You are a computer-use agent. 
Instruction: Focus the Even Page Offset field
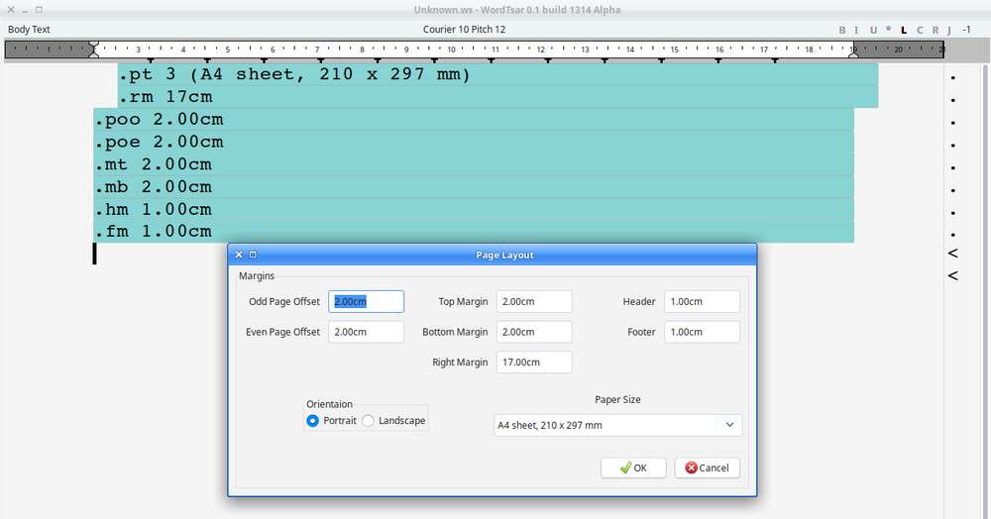click(x=366, y=332)
